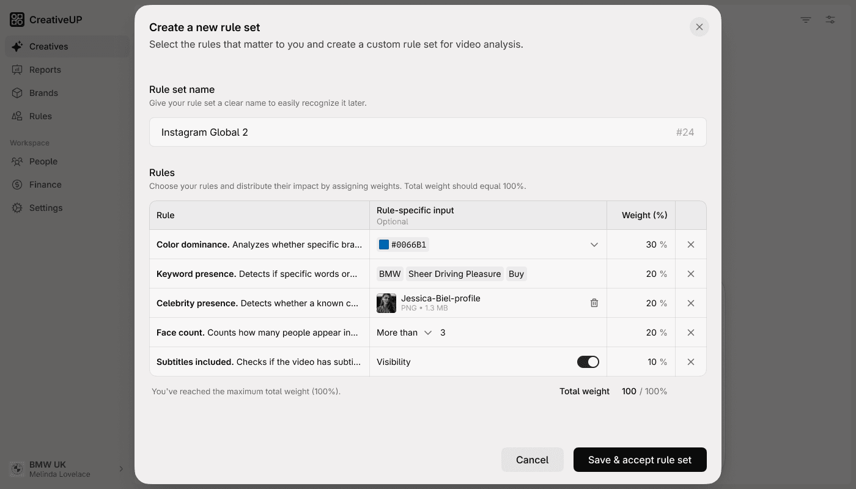Expand the BMW UK workspace chevron

pos(120,468)
